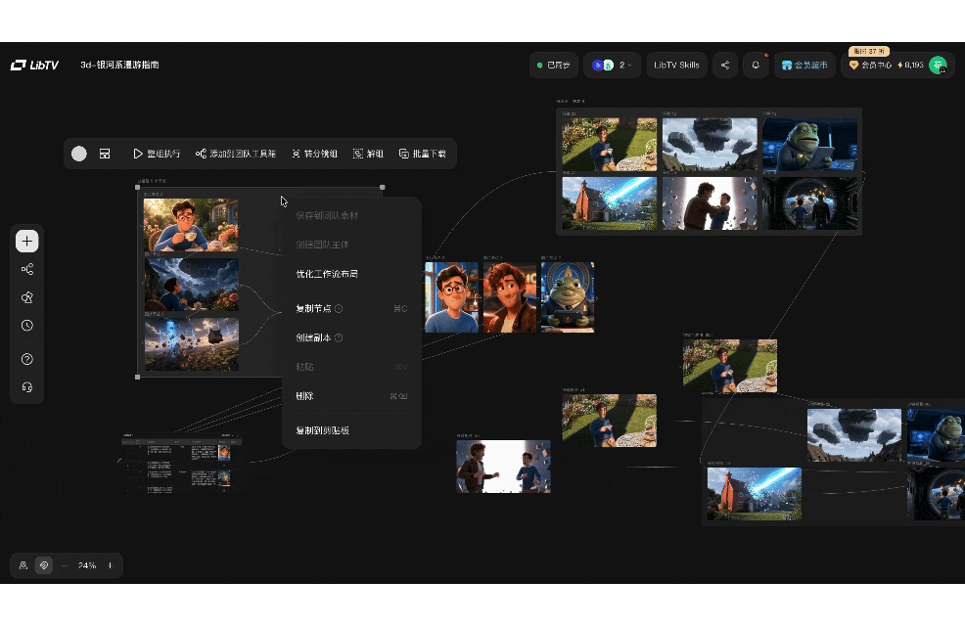Viewport: 965px width, 626px height.
Task: Expand the collaborators dropdown showing 2
Action: pos(612,66)
